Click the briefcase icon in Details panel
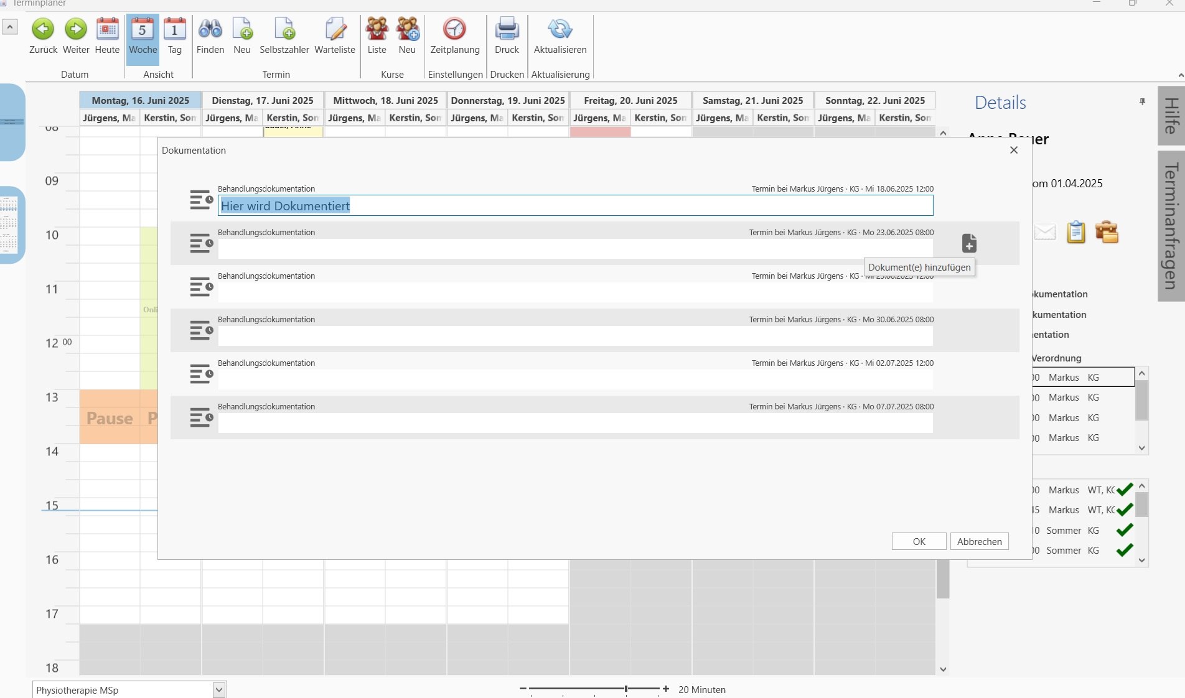Viewport: 1185px width, 698px height. (1108, 232)
